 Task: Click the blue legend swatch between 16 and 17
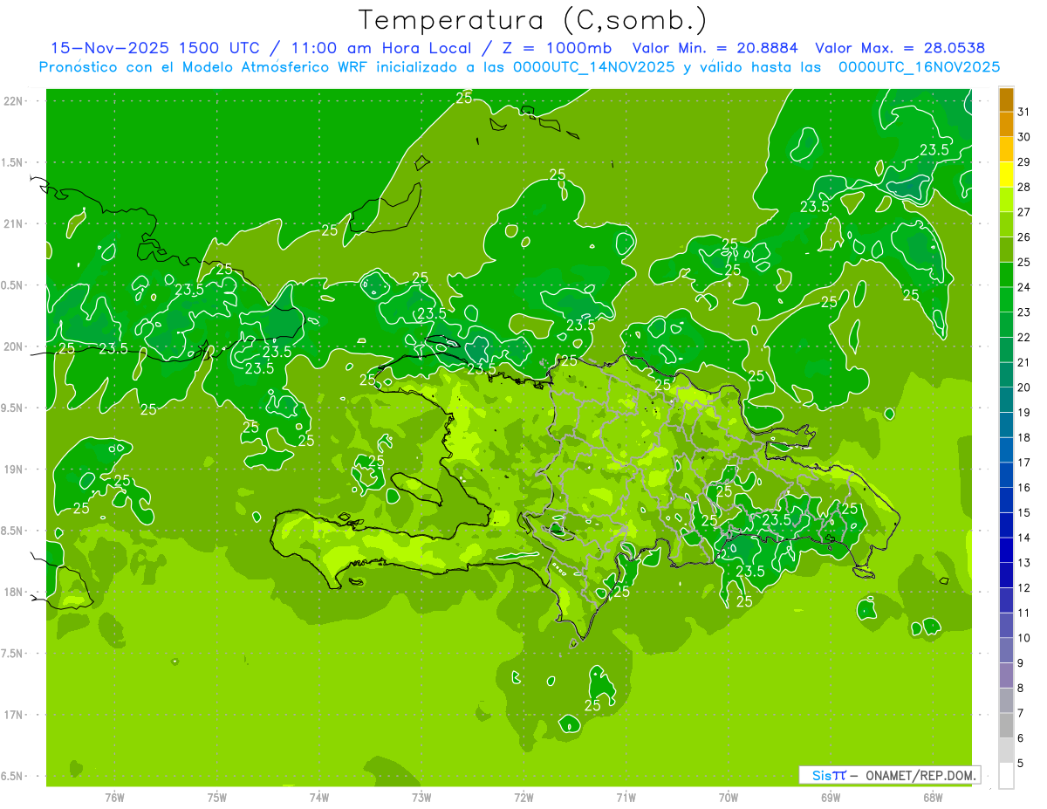click(x=1006, y=475)
